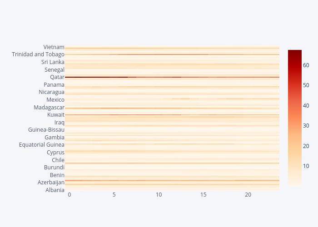Select the Trinidad and Tobago label
This screenshot has width=318, height=227.
click(x=38, y=54)
